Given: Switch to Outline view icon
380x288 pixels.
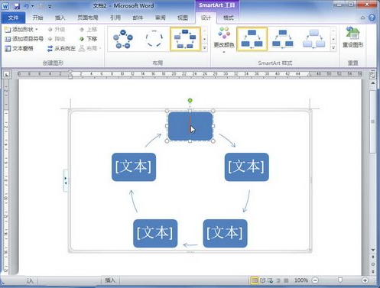Looking at the screenshot, I should [x=278, y=280].
